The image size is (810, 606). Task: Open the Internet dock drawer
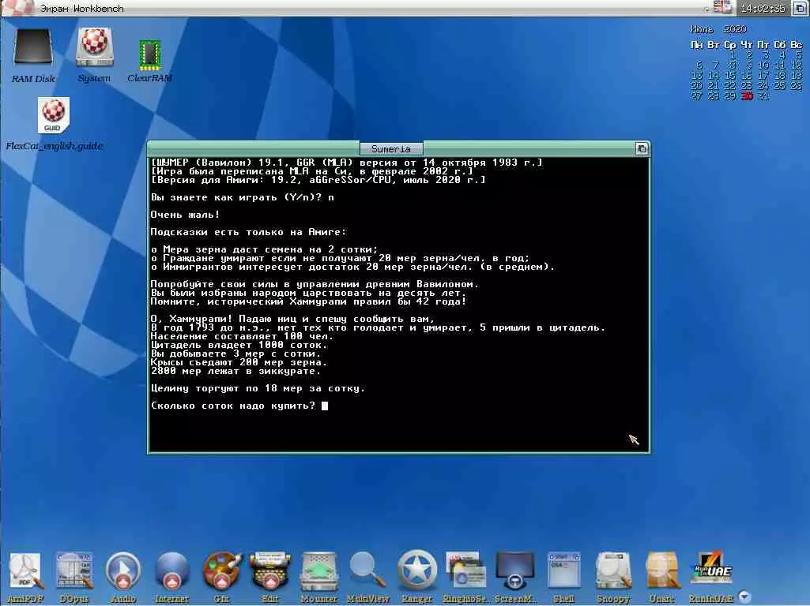(x=172, y=572)
